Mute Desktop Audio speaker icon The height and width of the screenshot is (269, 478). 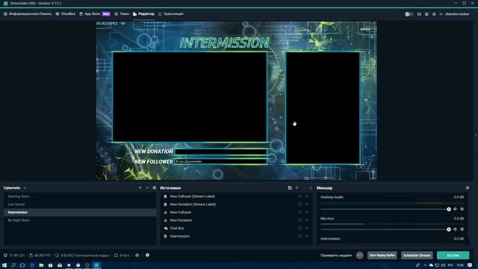(455, 209)
